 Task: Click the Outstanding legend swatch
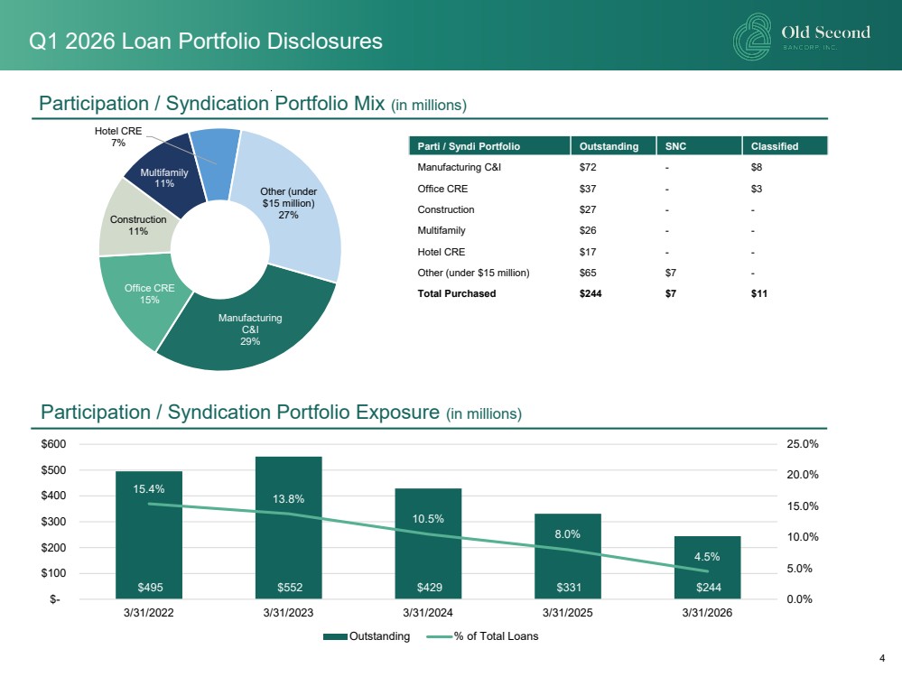pyautogui.click(x=335, y=636)
